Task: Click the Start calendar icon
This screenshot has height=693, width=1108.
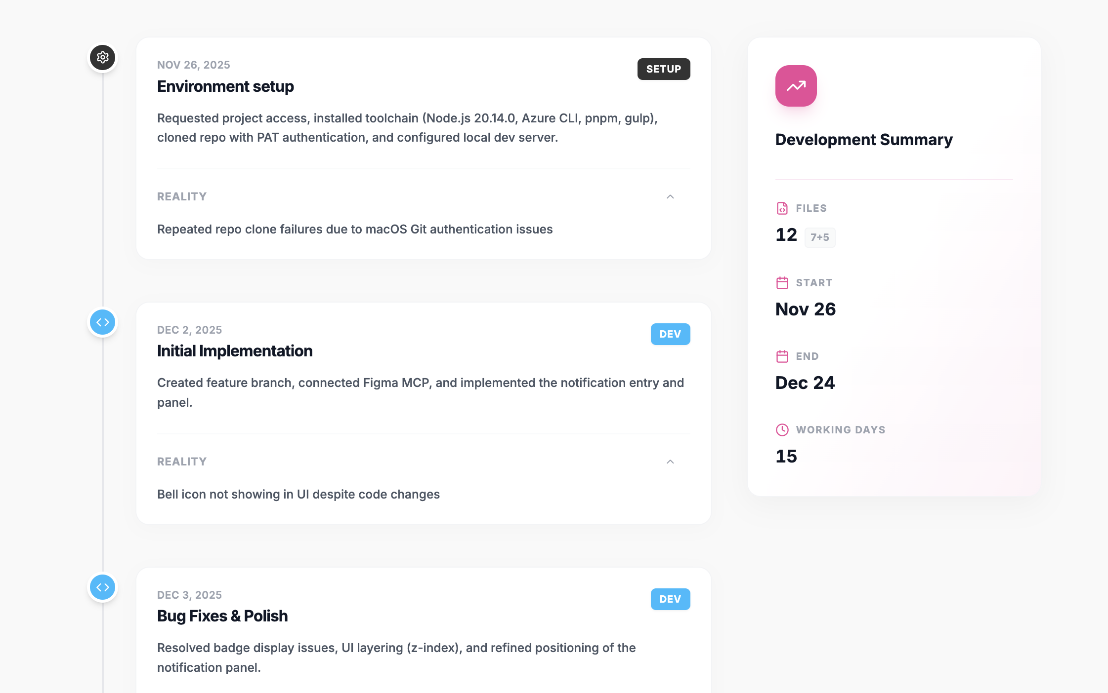Action: (x=782, y=283)
